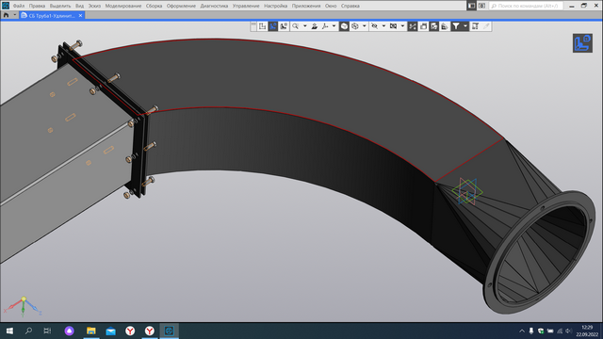Image resolution: width=603 pixels, height=339 pixels.
Task: Open the Окно menu
Action: (331, 6)
